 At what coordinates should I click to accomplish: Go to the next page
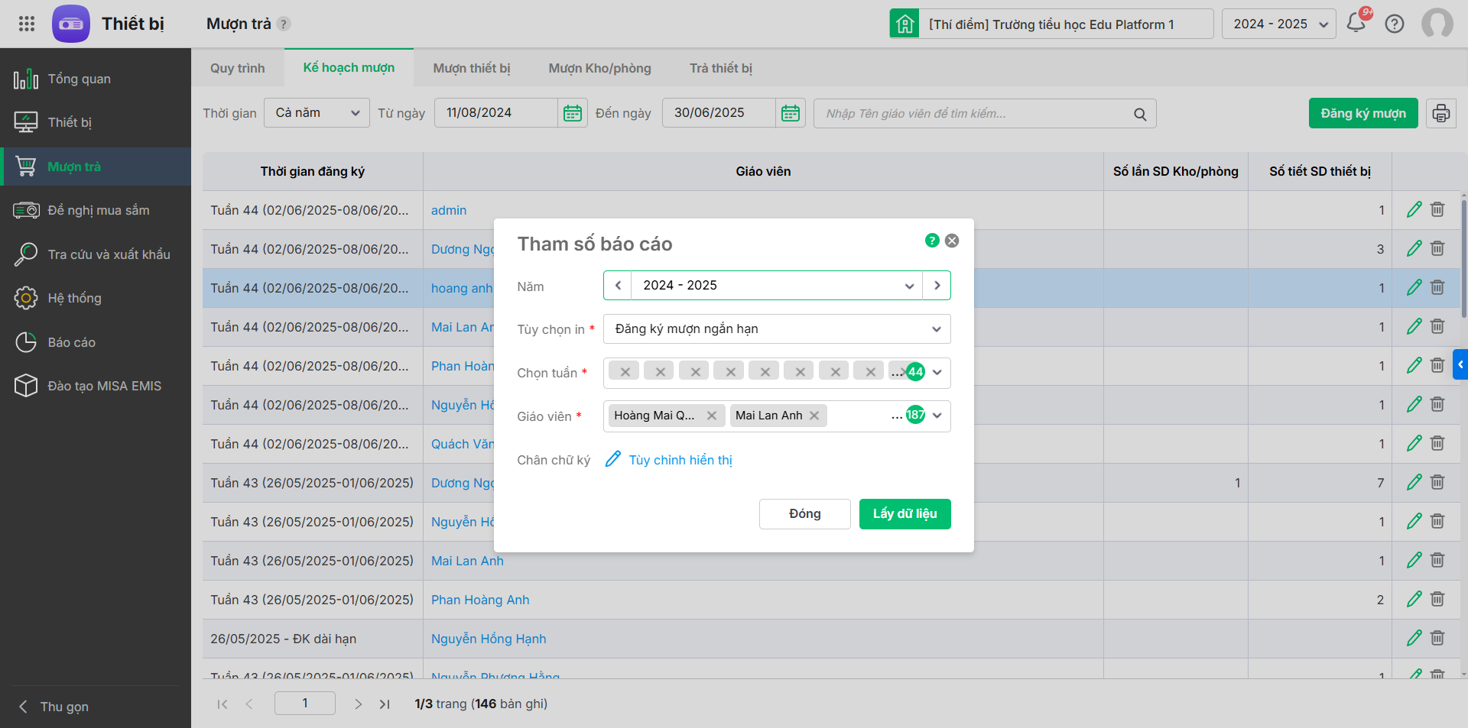pyautogui.click(x=358, y=704)
